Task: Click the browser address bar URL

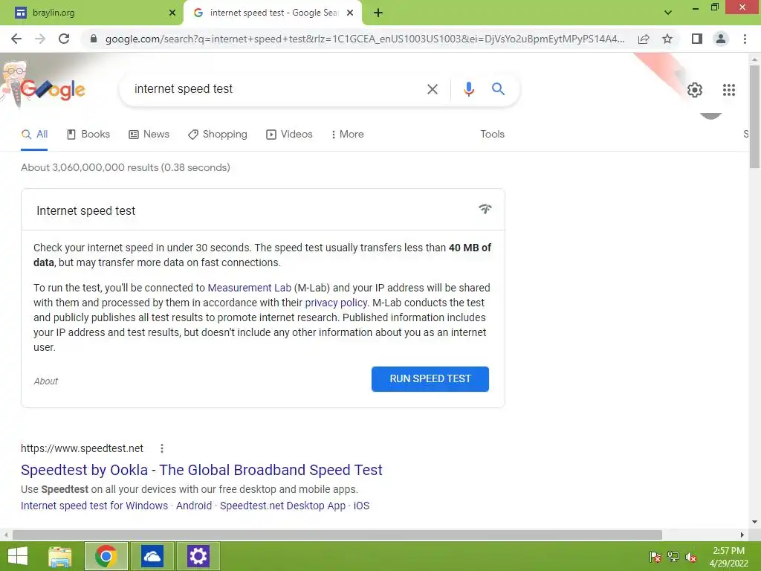Action: click(x=365, y=39)
